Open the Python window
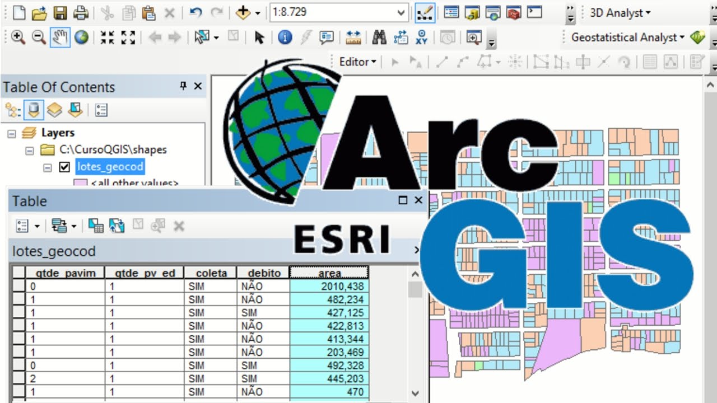 click(535, 12)
